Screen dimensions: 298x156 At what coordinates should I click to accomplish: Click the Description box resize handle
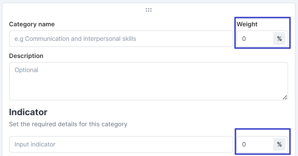point(285,97)
